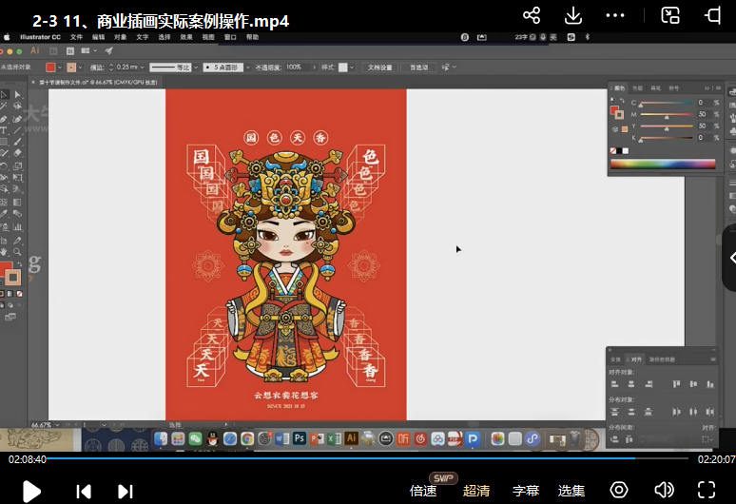Go back to the previous video
This screenshot has height=504, width=736.
coord(84,491)
